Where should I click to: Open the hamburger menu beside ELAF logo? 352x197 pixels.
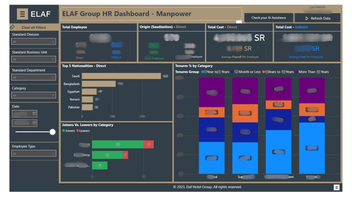[22, 14]
